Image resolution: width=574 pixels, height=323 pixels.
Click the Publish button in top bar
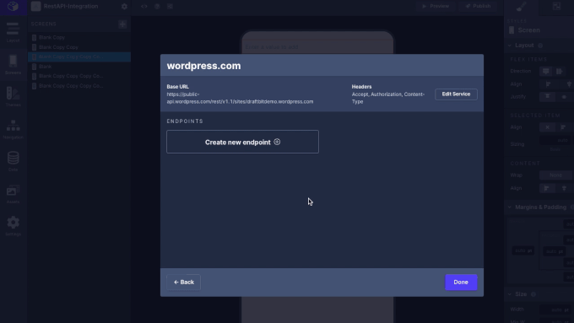[x=478, y=6]
